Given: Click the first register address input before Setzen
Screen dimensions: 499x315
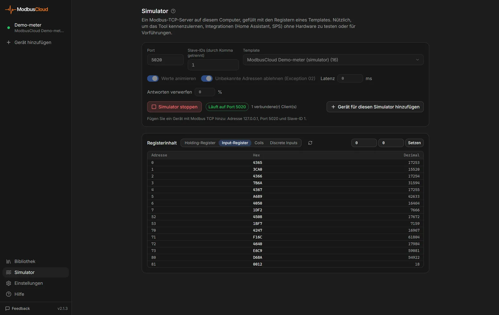Looking at the screenshot, I should (364, 143).
